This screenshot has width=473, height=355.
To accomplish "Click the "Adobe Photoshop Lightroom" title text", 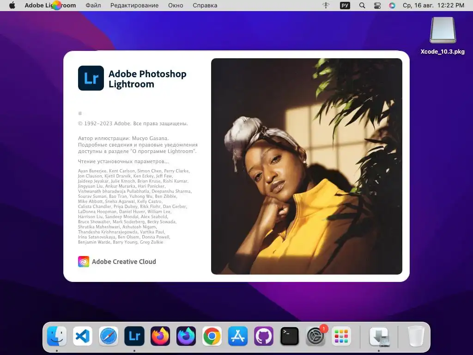I will click(x=147, y=79).
